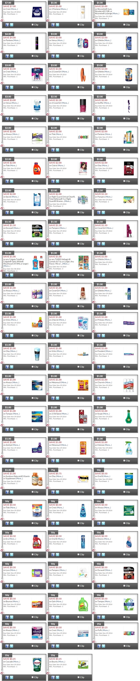Expand More details for Prilosec coupon

tap(108, 320)
